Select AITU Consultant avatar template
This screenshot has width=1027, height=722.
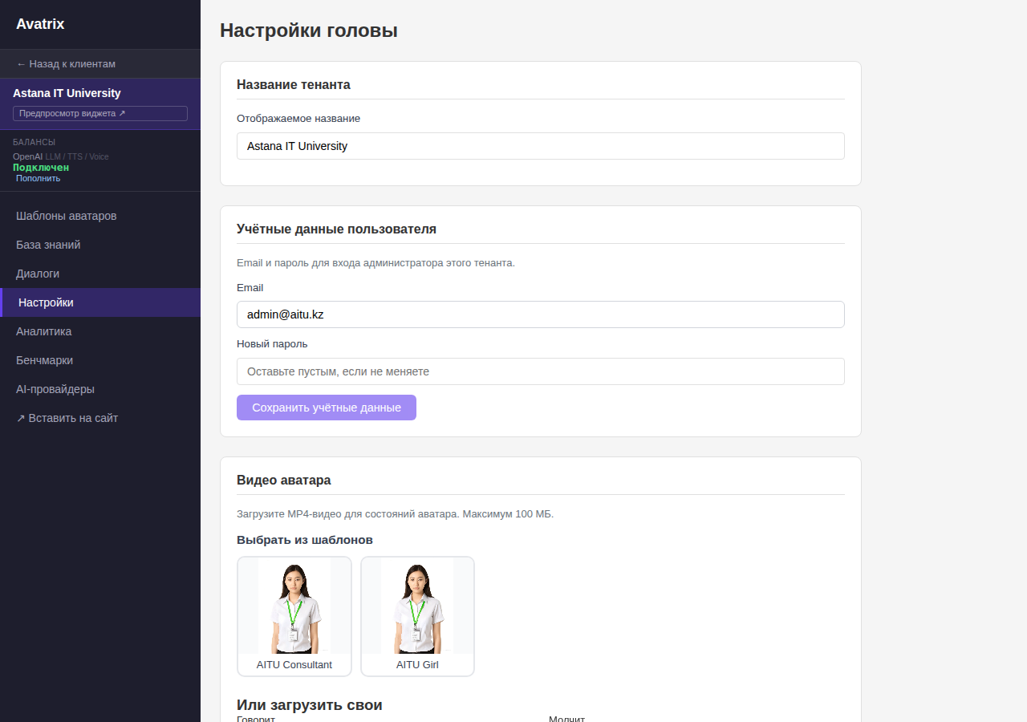pos(294,615)
